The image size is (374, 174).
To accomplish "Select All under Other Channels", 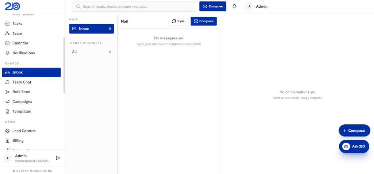I will (92, 52).
